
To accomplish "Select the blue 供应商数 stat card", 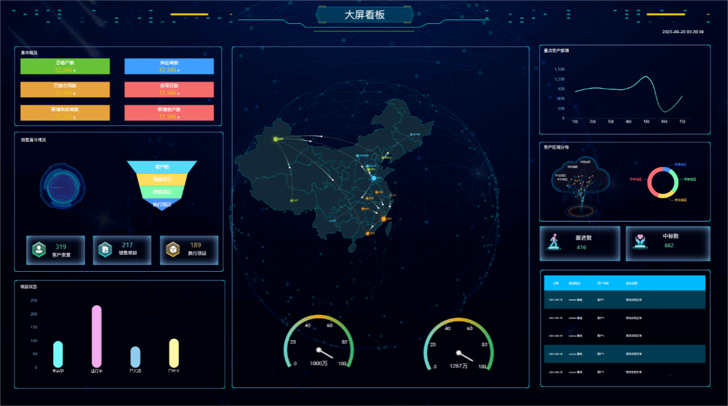I will click(169, 67).
